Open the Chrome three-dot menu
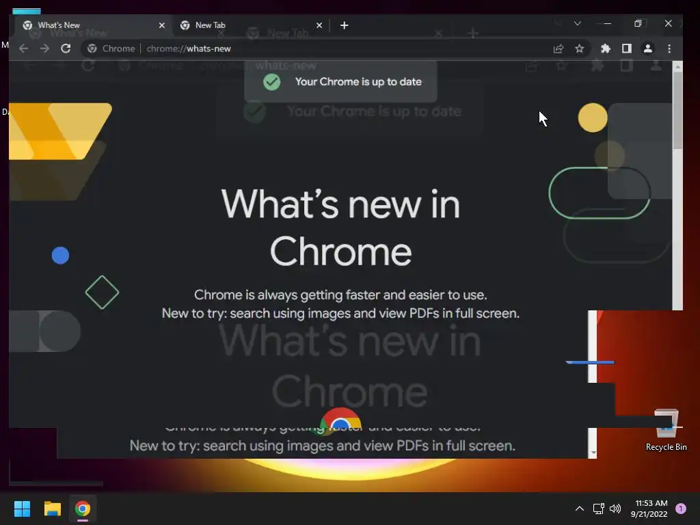Image resolution: width=700 pixels, height=525 pixels. (669, 49)
